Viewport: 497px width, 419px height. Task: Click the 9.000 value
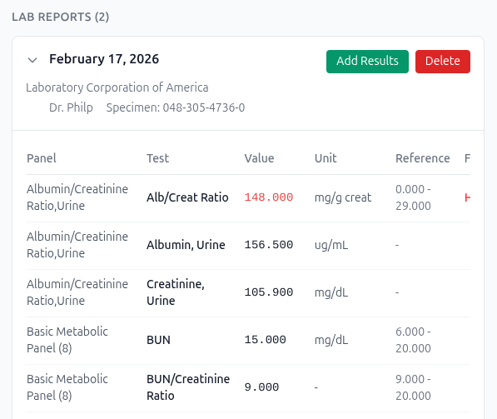click(261, 387)
